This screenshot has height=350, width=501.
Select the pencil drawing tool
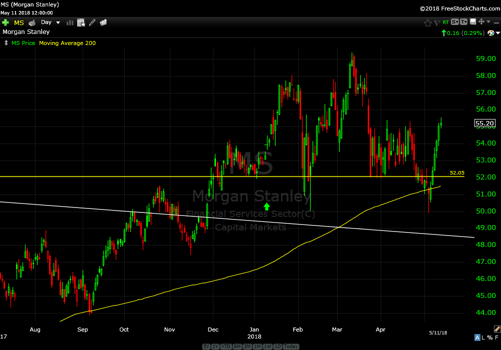[x=92, y=22]
